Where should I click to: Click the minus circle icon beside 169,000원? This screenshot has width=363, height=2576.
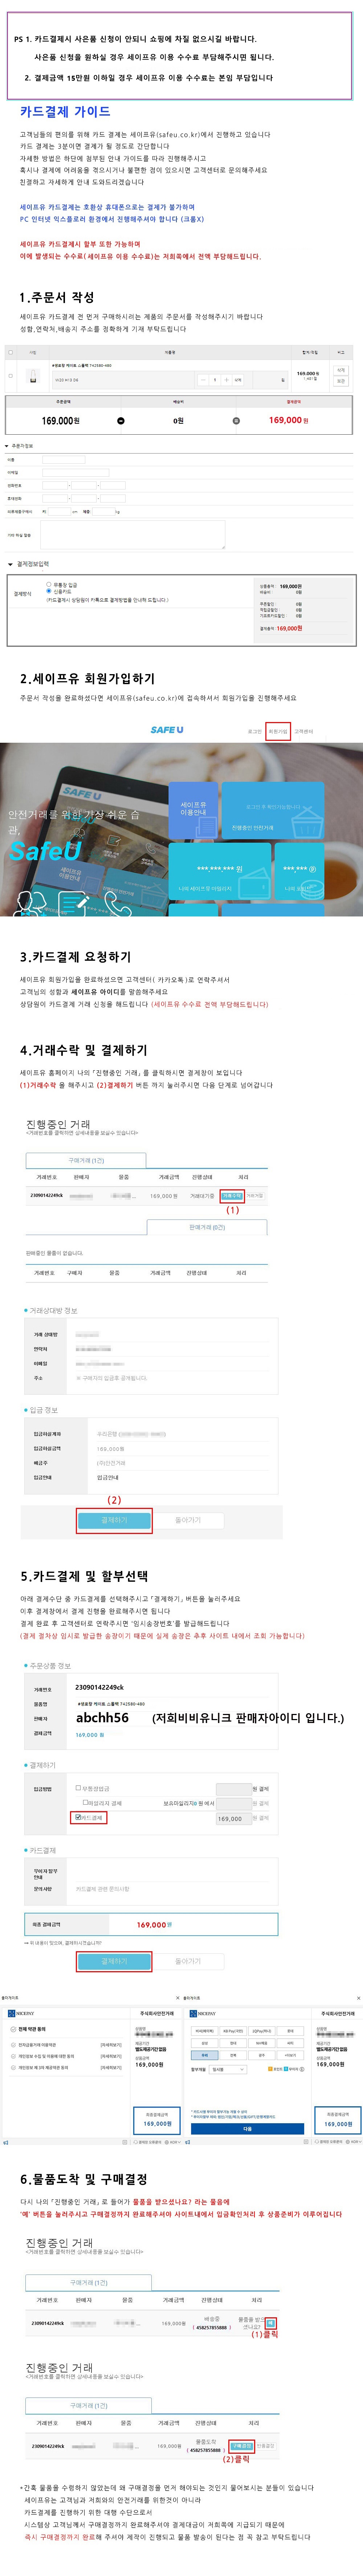click(121, 421)
